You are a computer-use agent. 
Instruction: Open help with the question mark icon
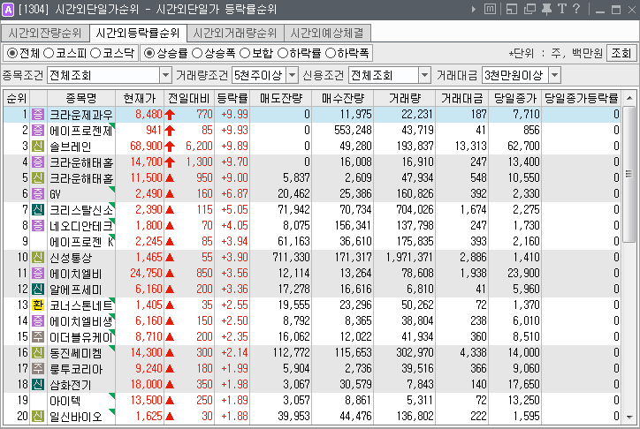tap(576, 9)
